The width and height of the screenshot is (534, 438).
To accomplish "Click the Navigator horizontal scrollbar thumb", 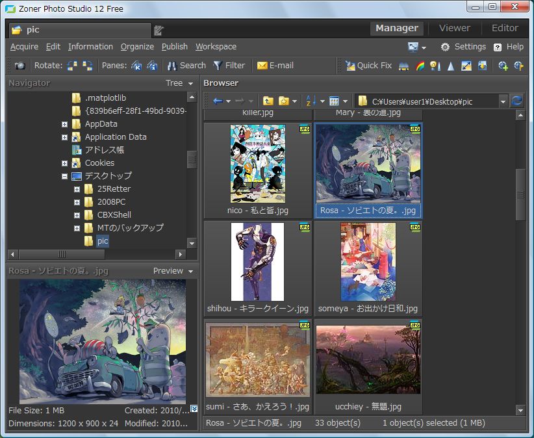I will click(62, 254).
